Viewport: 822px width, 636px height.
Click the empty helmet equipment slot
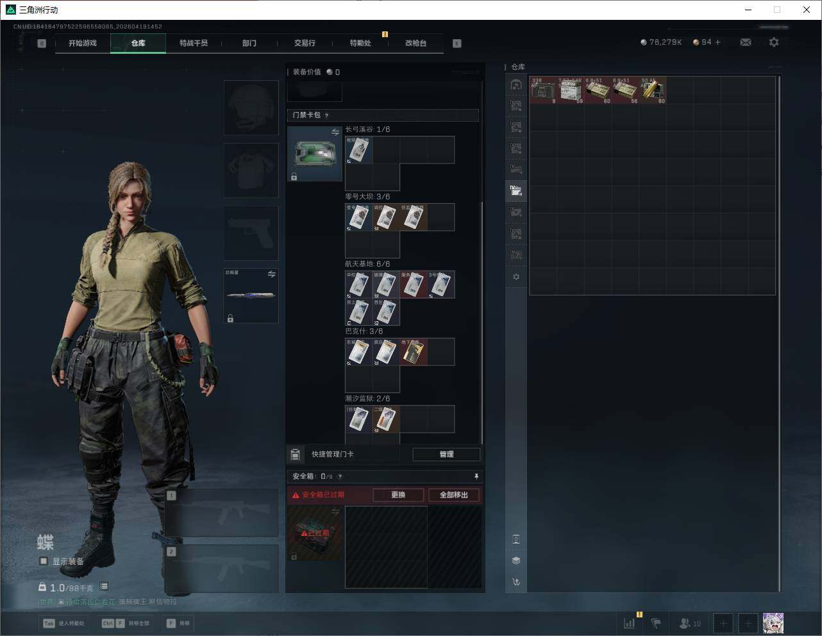tap(251, 108)
